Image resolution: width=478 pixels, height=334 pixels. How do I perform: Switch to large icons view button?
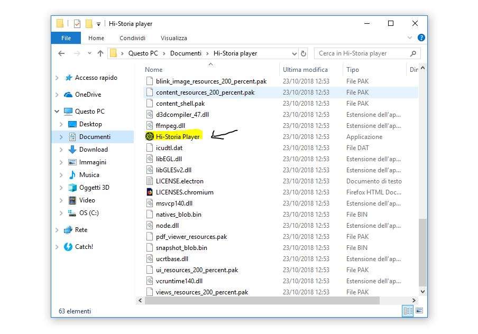[419, 311]
